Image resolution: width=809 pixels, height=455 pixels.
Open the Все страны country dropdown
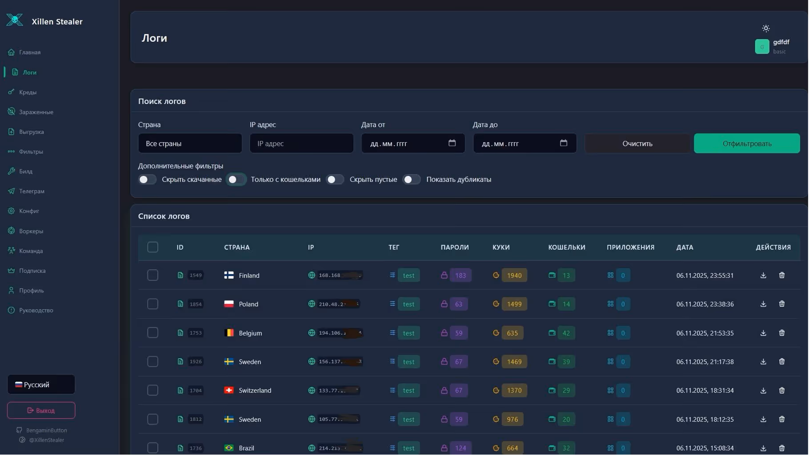(190, 143)
